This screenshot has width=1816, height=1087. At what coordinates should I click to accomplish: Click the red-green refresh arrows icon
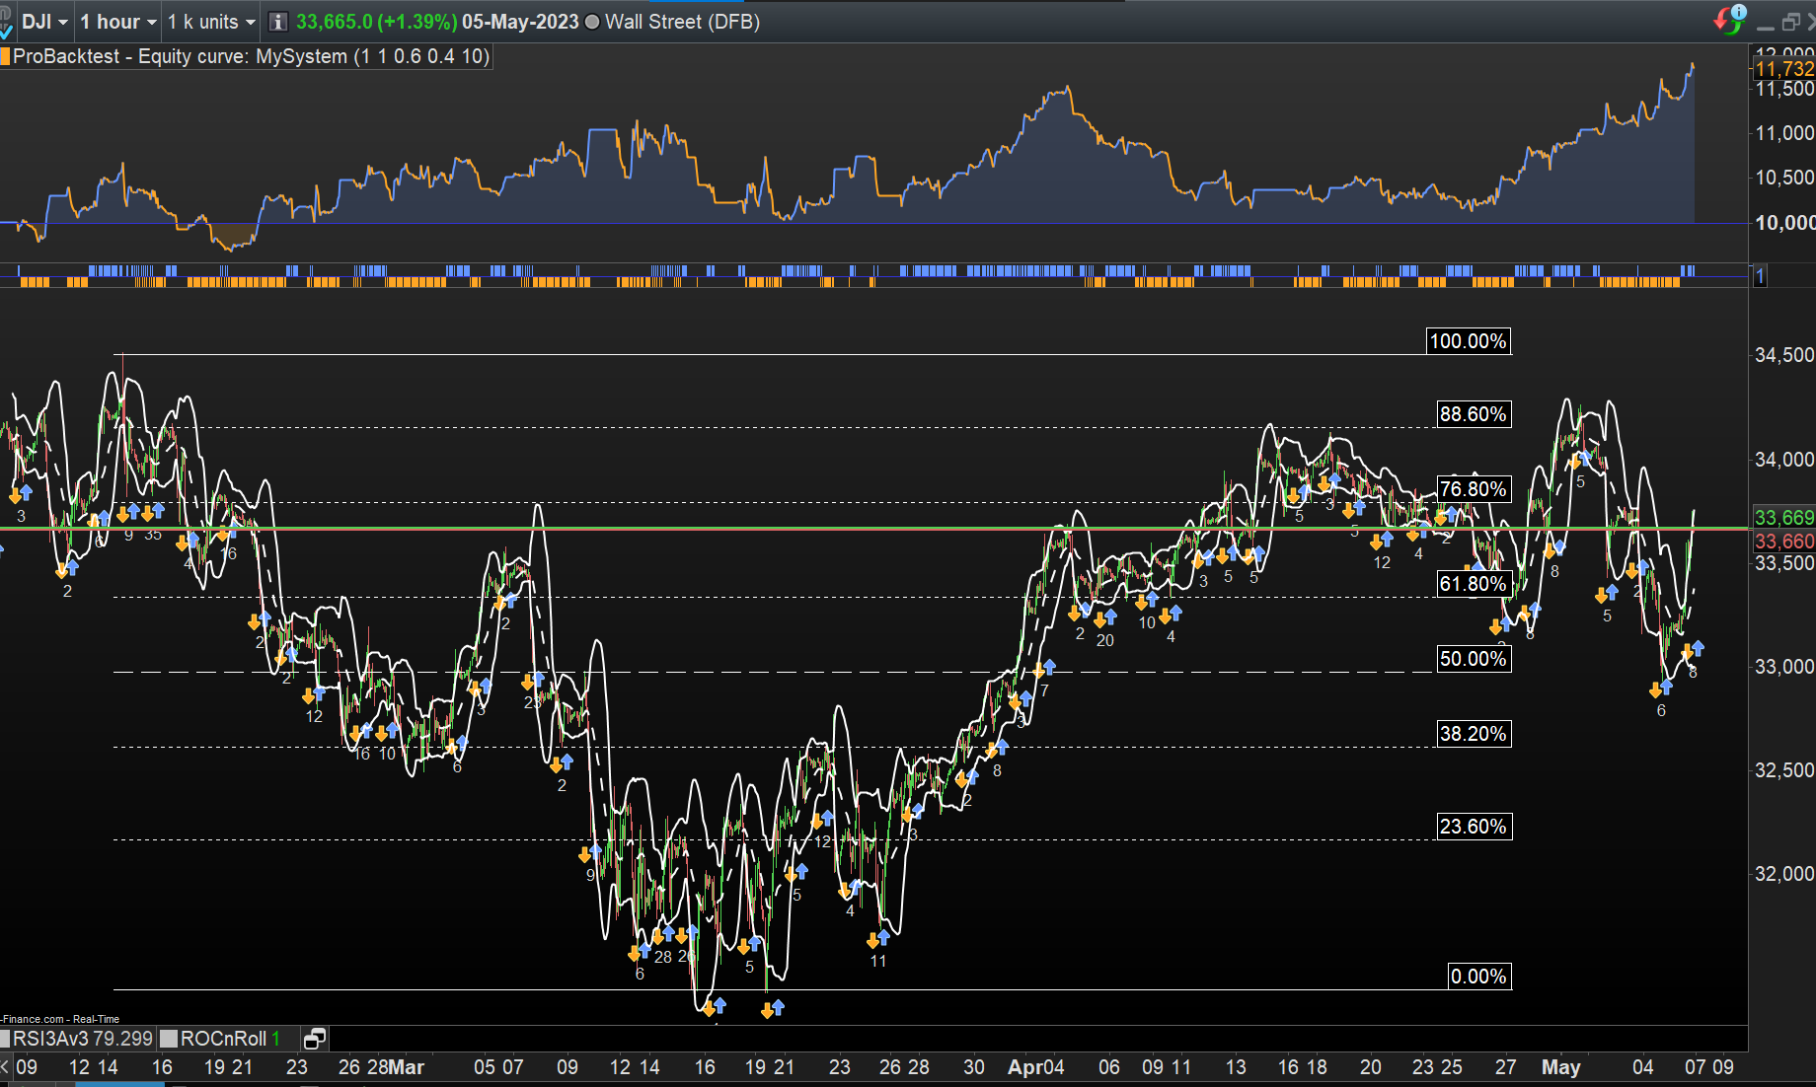point(1727,20)
